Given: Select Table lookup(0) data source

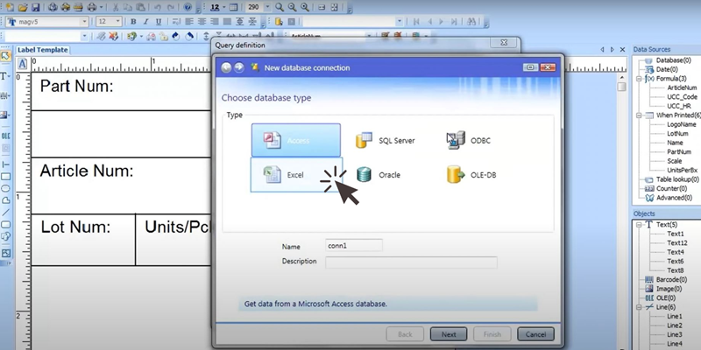Looking at the screenshot, I should (x=677, y=179).
